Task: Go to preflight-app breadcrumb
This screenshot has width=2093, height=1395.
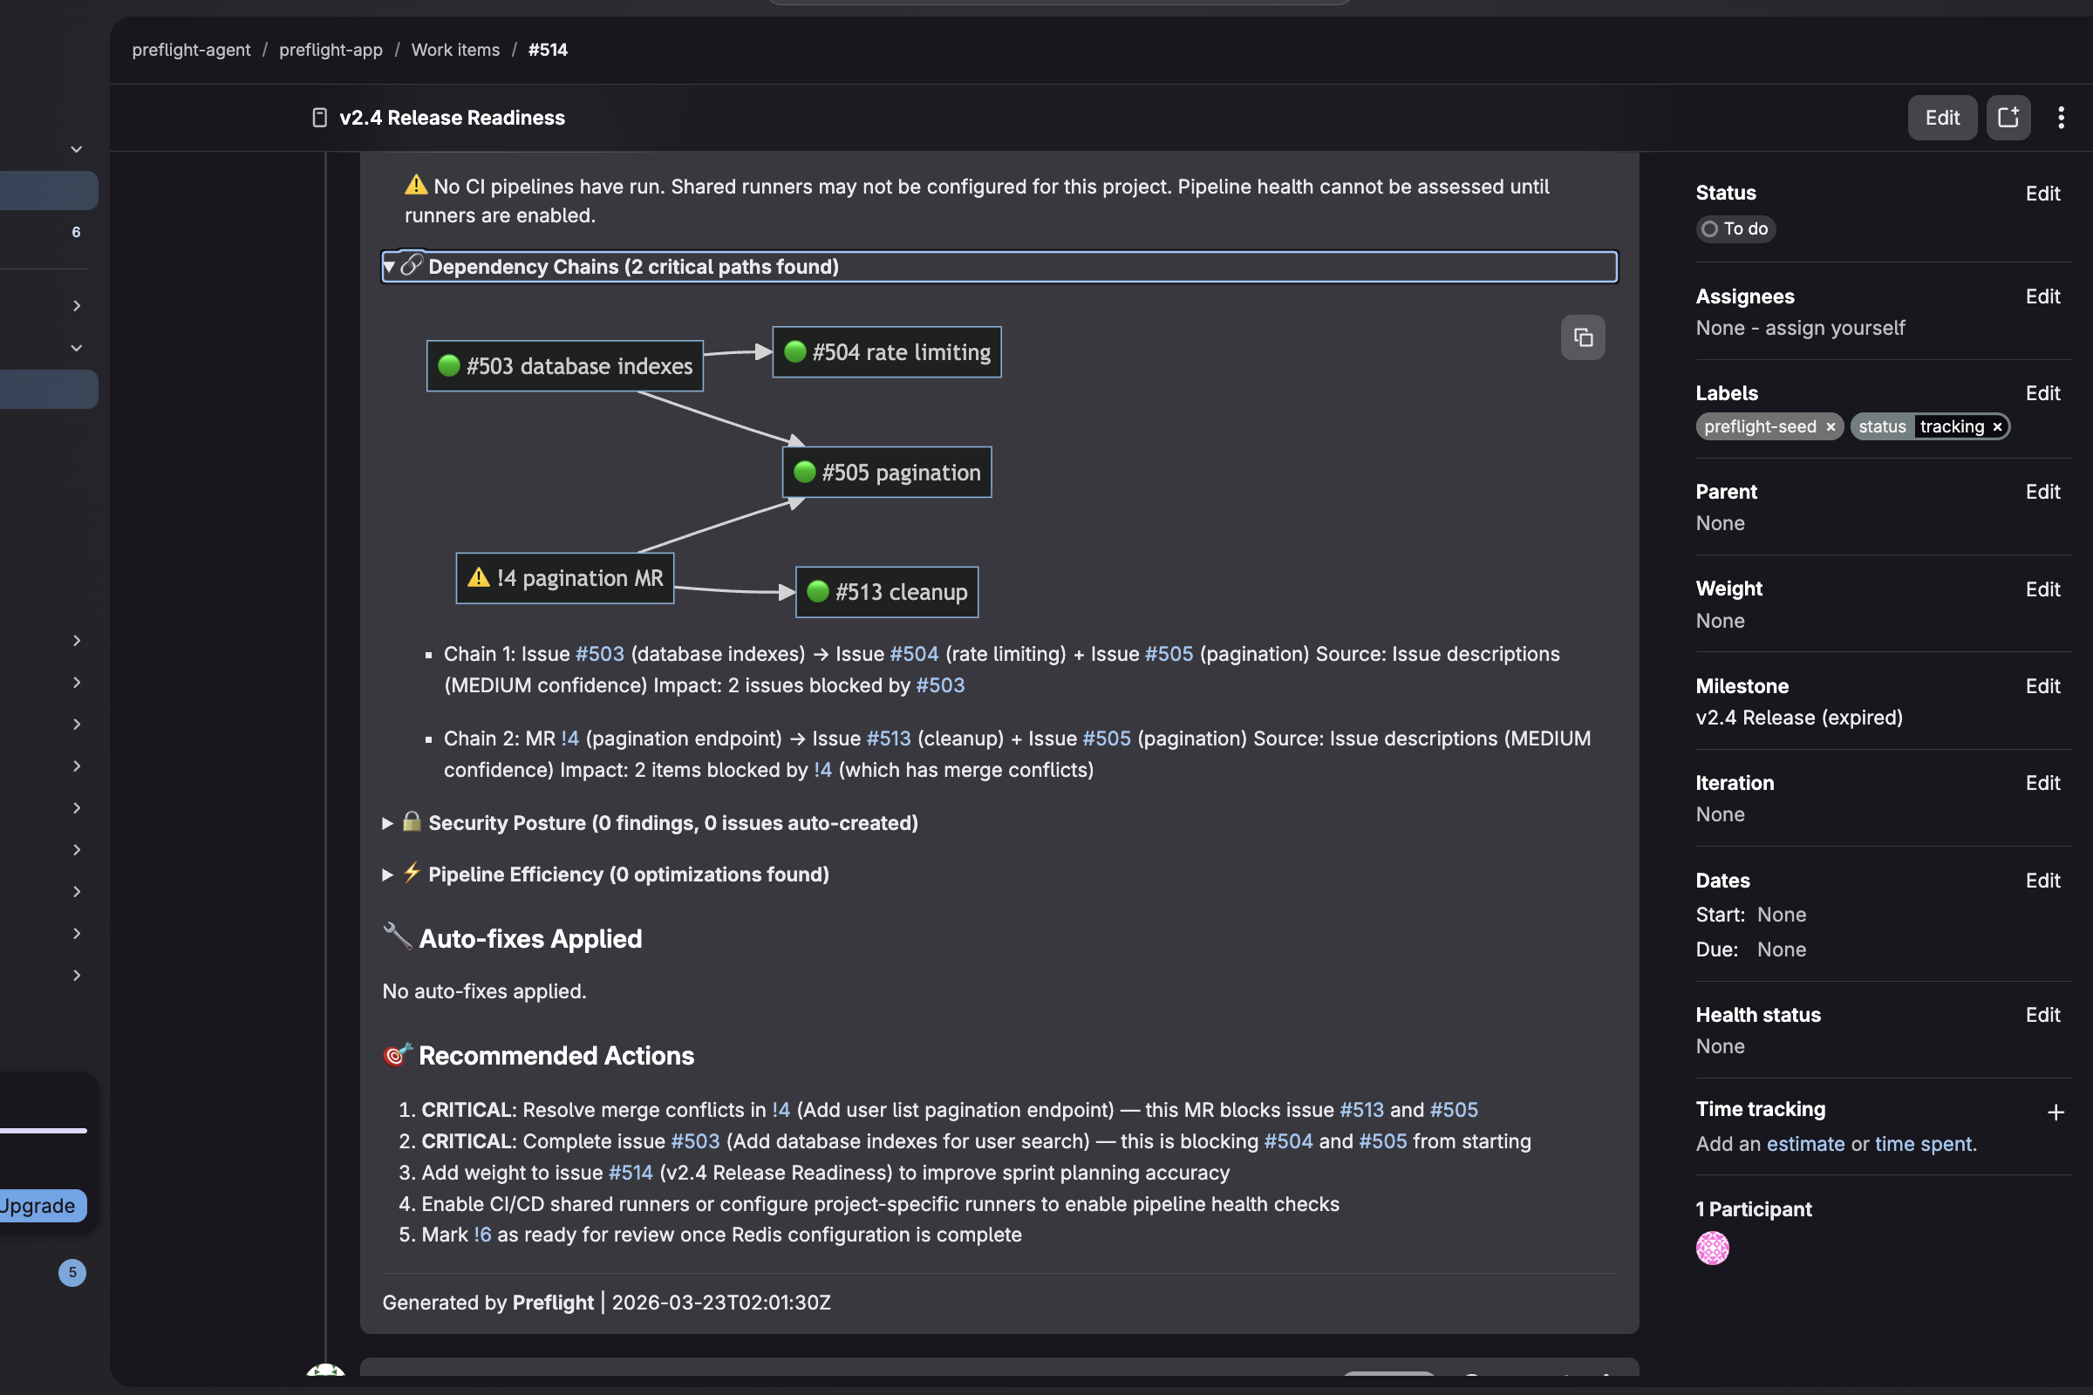Action: click(x=331, y=50)
